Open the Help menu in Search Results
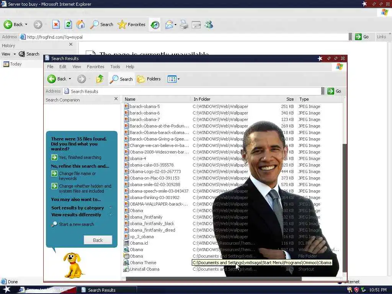Viewport: 392px width, 294px height. point(130,67)
